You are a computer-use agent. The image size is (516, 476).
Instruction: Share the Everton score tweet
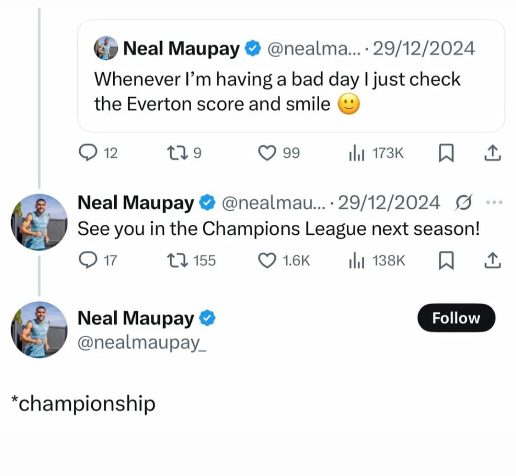coord(492,153)
